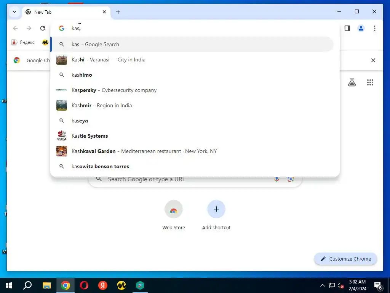Open the Яндекс bookmark
Viewport: 390px width, 293px height.
point(23,42)
